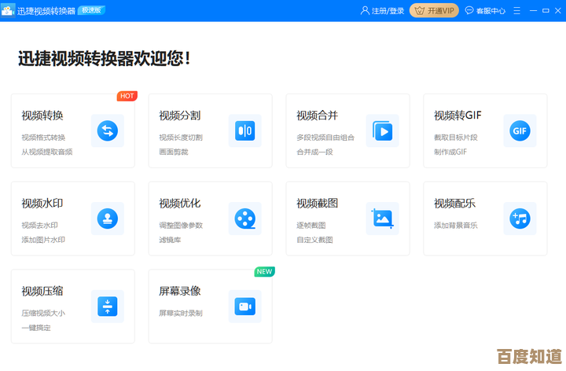The height and width of the screenshot is (371, 566).
Task: Select the 视频水印 card title
Action: [42, 203]
